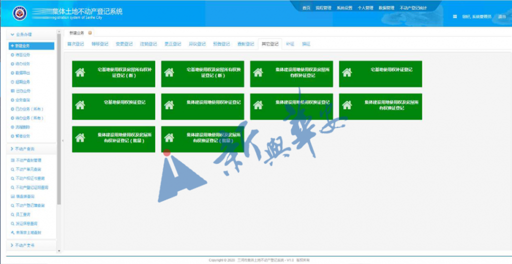Click the sidebar vertical scrollbar

[59, 125]
